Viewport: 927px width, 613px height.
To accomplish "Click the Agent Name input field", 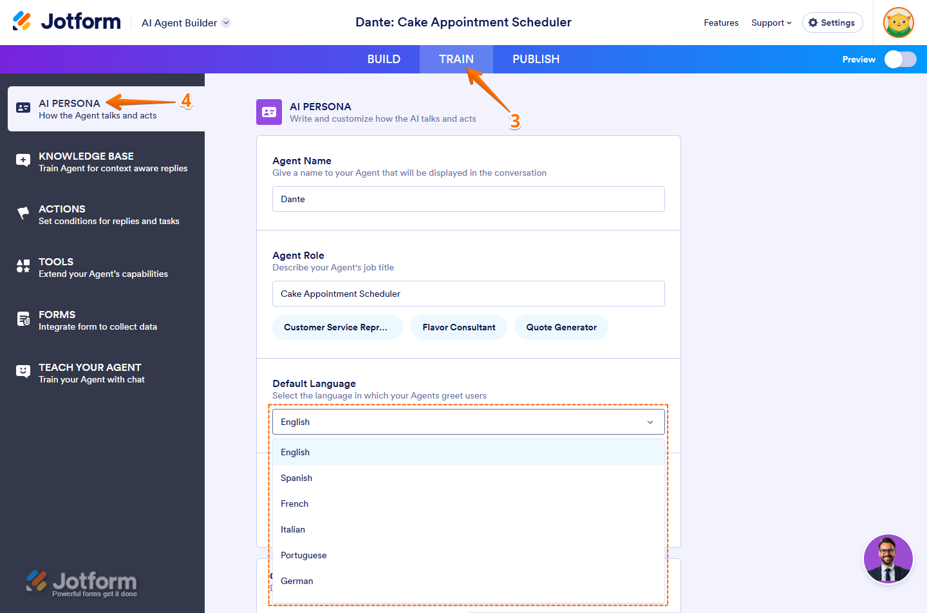I will click(468, 199).
